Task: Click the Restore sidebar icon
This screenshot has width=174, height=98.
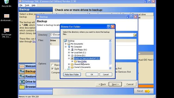Action: click(22, 76)
